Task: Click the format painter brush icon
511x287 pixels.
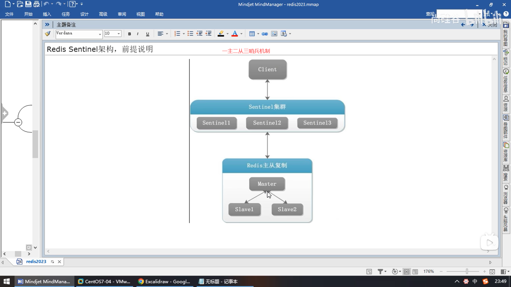Action: [48, 34]
